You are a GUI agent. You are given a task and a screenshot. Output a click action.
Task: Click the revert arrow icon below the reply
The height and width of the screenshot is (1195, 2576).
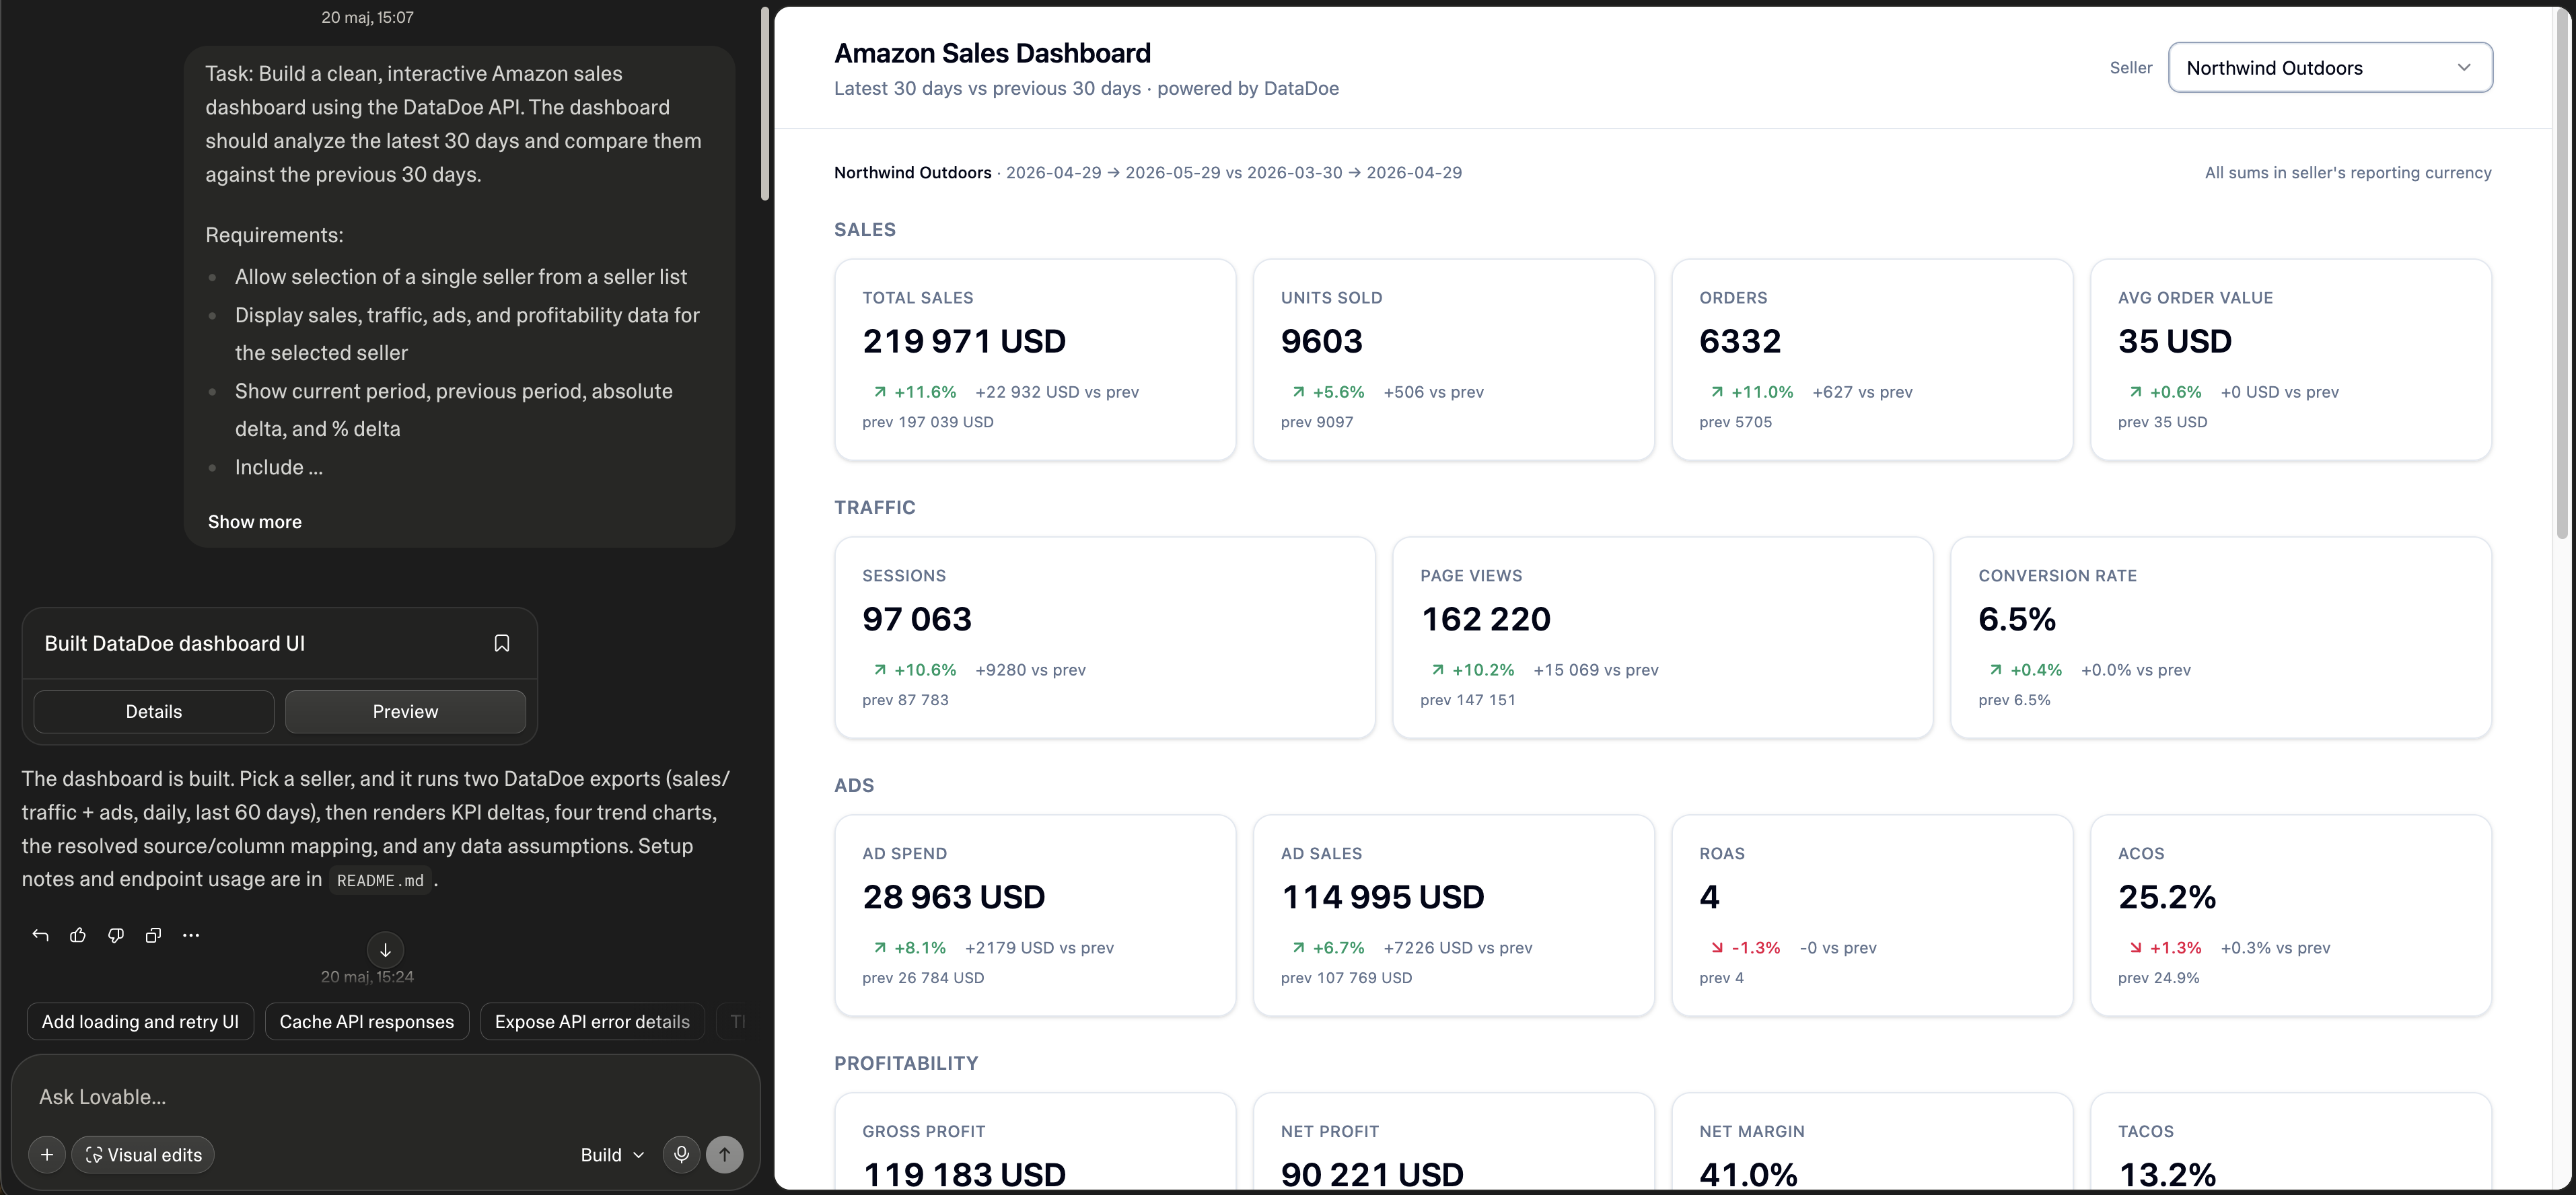tap(40, 935)
